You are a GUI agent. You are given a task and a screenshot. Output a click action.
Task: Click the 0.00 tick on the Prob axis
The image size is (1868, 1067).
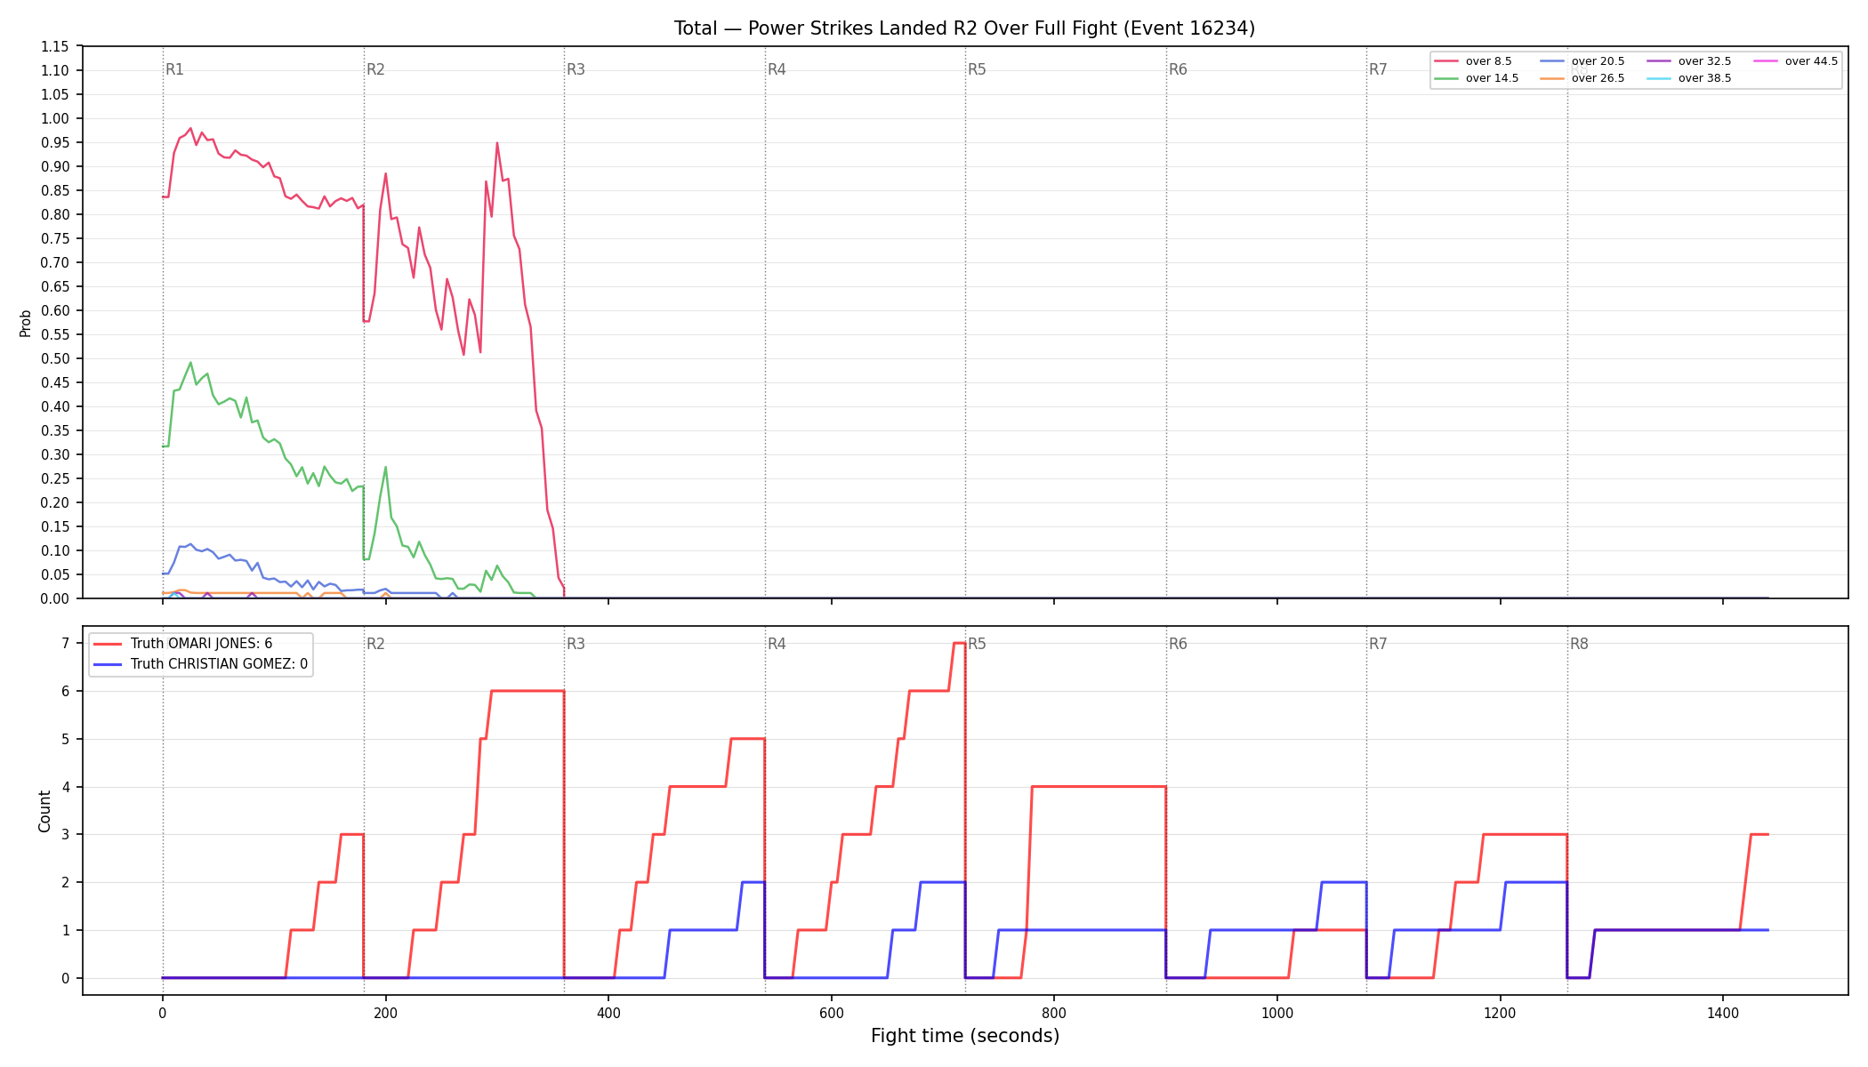[54, 598]
